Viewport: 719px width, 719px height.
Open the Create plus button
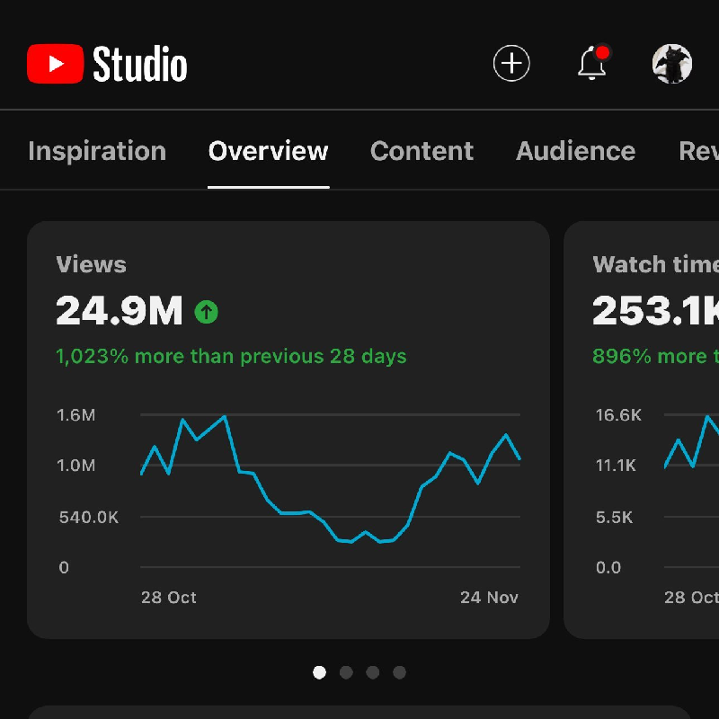click(511, 63)
